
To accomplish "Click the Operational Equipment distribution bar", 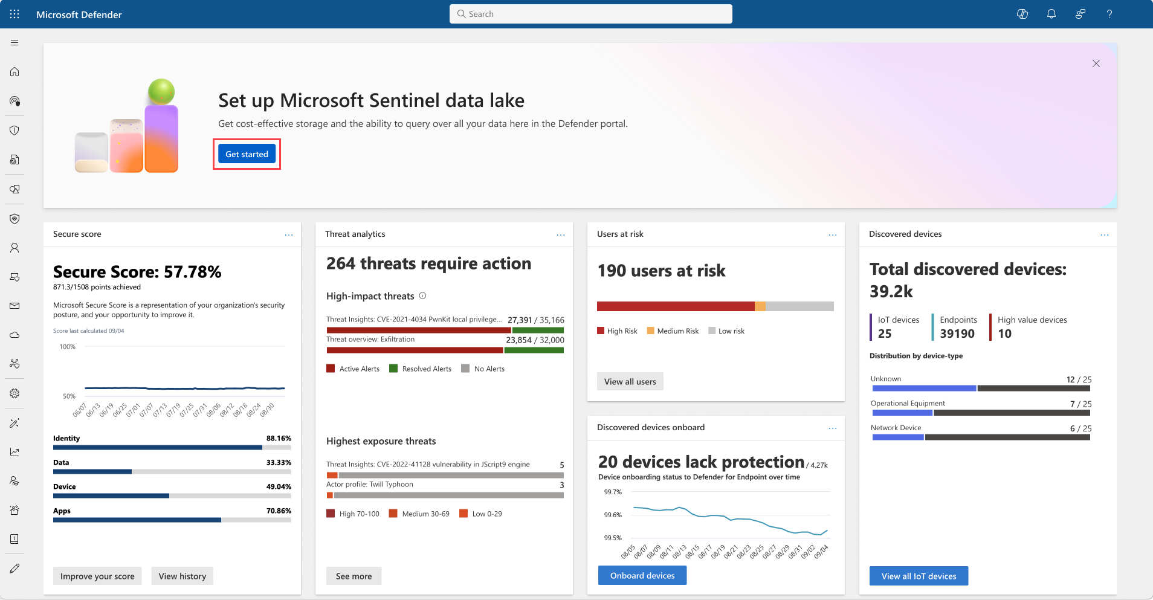I will (981, 413).
